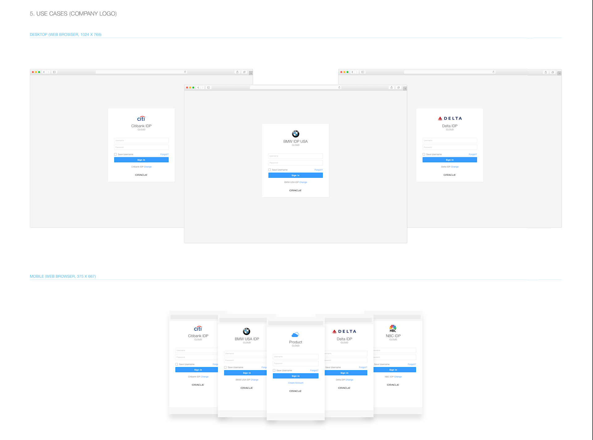This screenshot has width=593, height=440.
Task: Add a new tab in the Delta browser window
Action: [559, 73]
